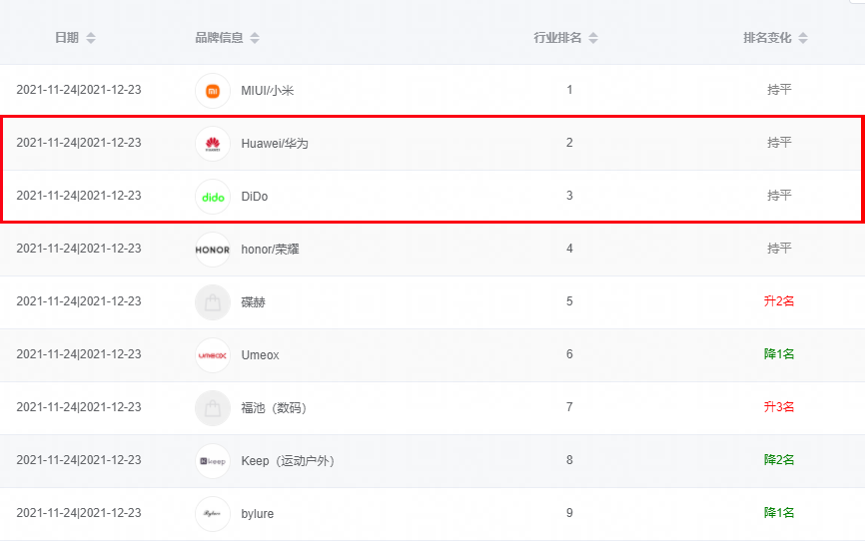The image size is (865, 541).
Task: Click the placeholder bag icon for 碟赫
Action: point(213,302)
